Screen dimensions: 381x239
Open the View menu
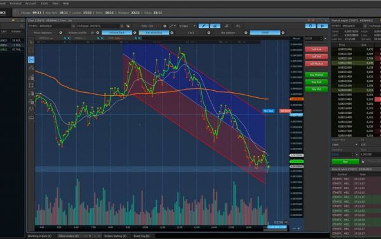click(x=55, y=3)
